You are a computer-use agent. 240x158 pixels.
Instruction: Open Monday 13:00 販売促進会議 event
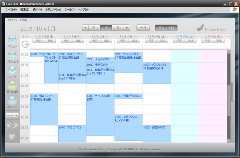[x=44, y=110]
